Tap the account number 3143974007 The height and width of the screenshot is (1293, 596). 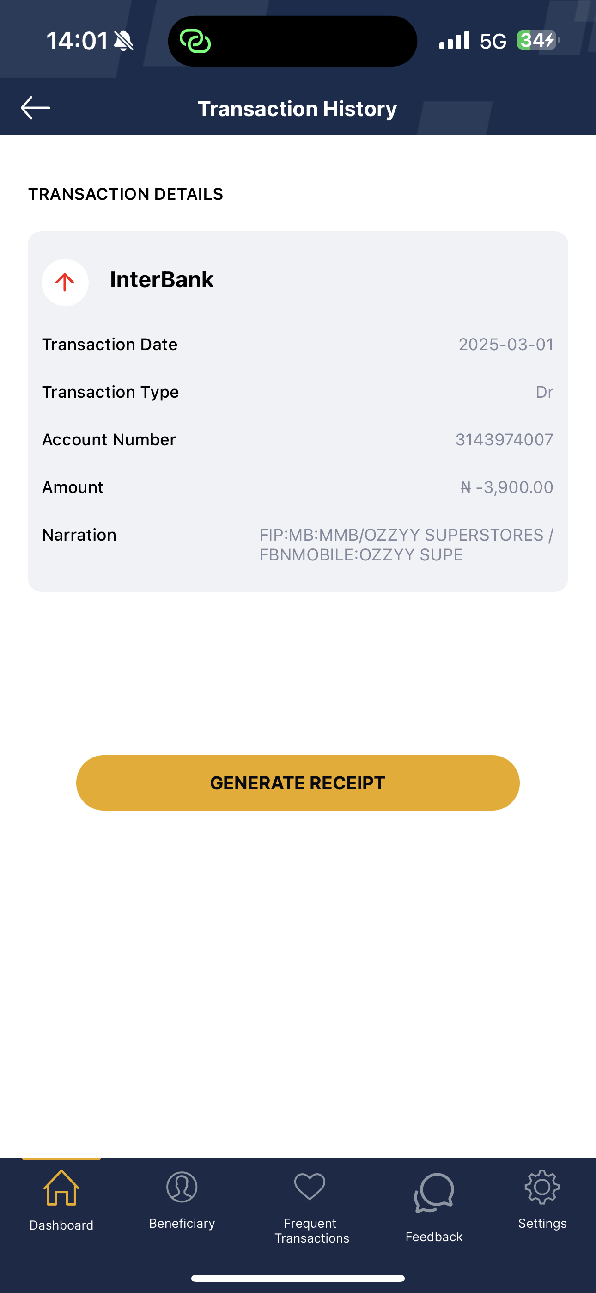click(504, 440)
